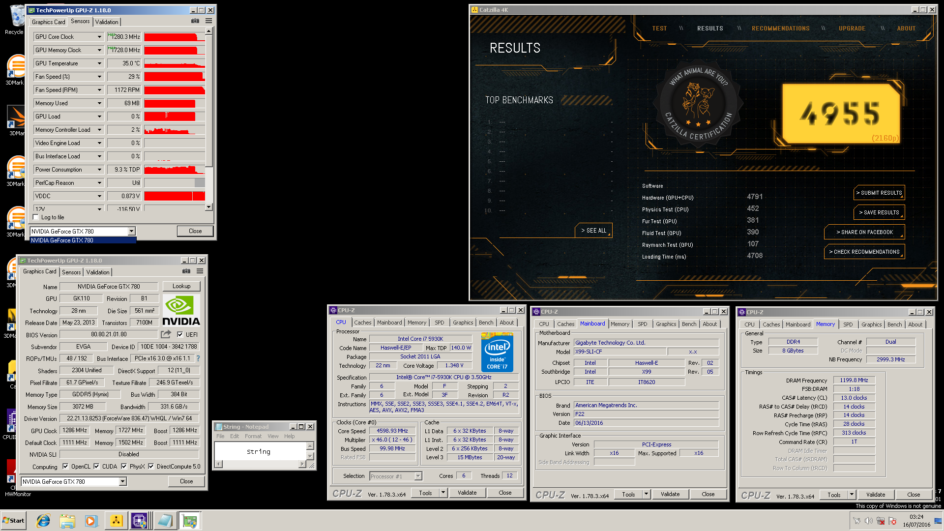Open Windows Media Player taskbar icon
The width and height of the screenshot is (944, 531).
(x=91, y=521)
